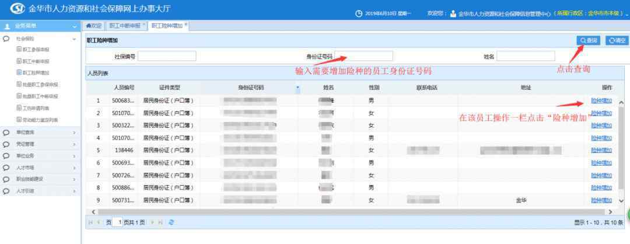630x244 pixels.
Task: Click the refresh icon in pagination bar
Action: click(x=171, y=222)
